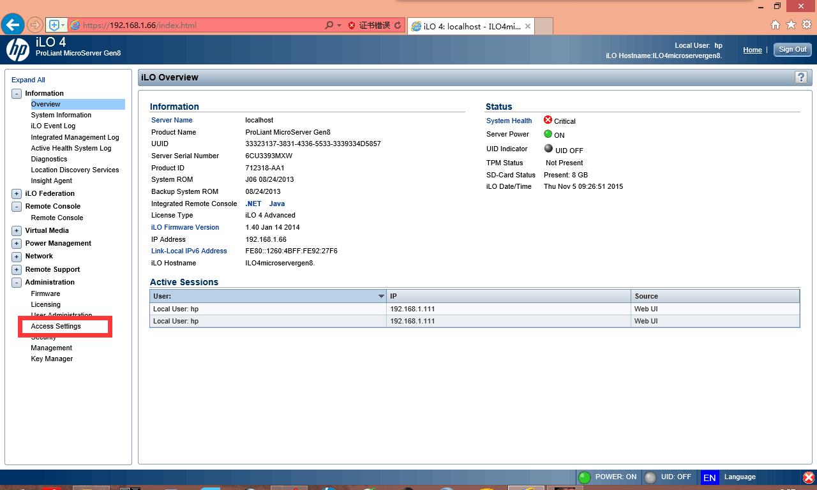Launch the Java Integrated Remote Console

pos(277,204)
